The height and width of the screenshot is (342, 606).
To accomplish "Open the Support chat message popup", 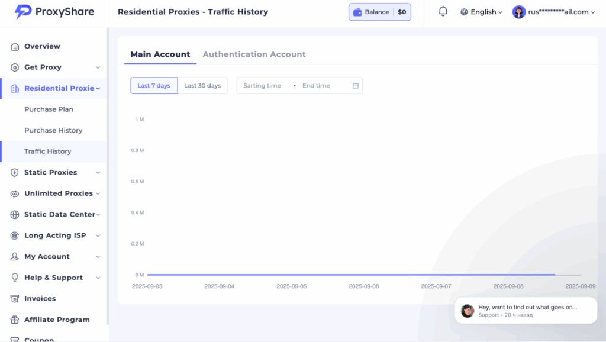I will [526, 310].
